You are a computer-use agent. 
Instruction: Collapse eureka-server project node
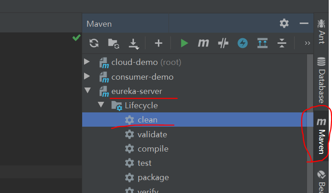pyautogui.click(x=87, y=90)
